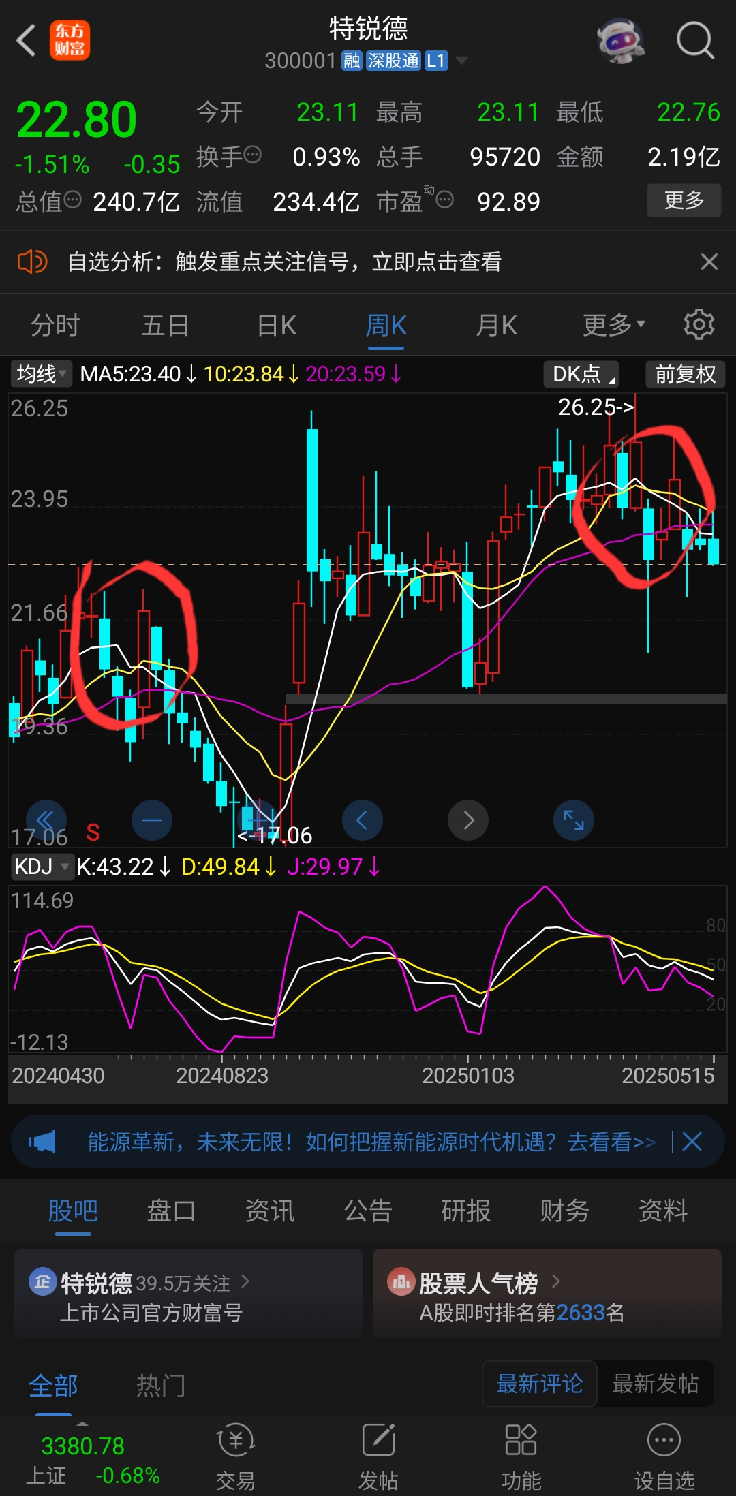Viewport: 736px width, 1496px height.
Task: Expand the 更多 chart period dropdown
Action: tap(613, 325)
